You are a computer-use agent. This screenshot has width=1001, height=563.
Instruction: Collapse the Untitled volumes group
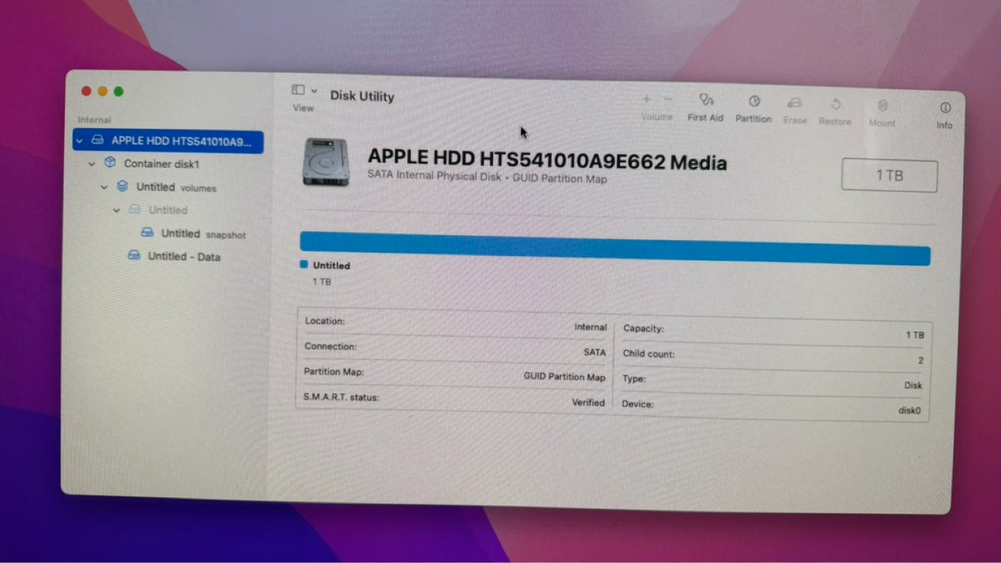pyautogui.click(x=104, y=187)
